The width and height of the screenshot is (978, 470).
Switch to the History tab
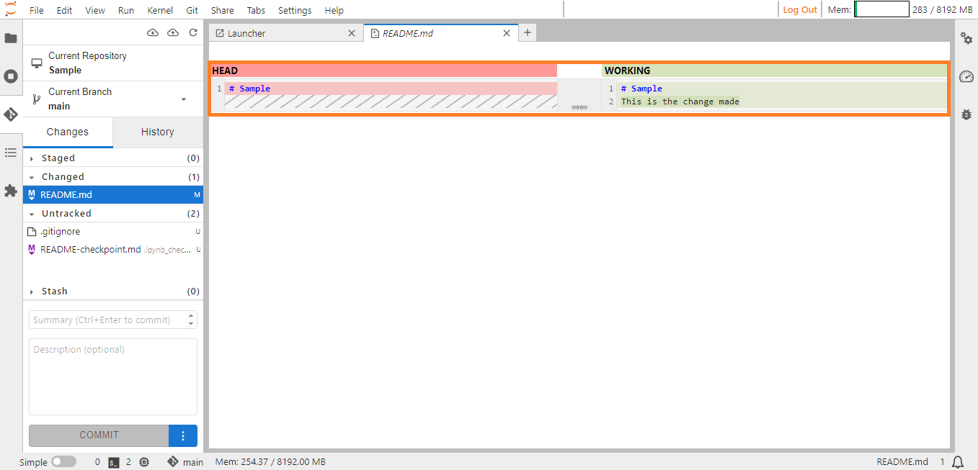158,132
